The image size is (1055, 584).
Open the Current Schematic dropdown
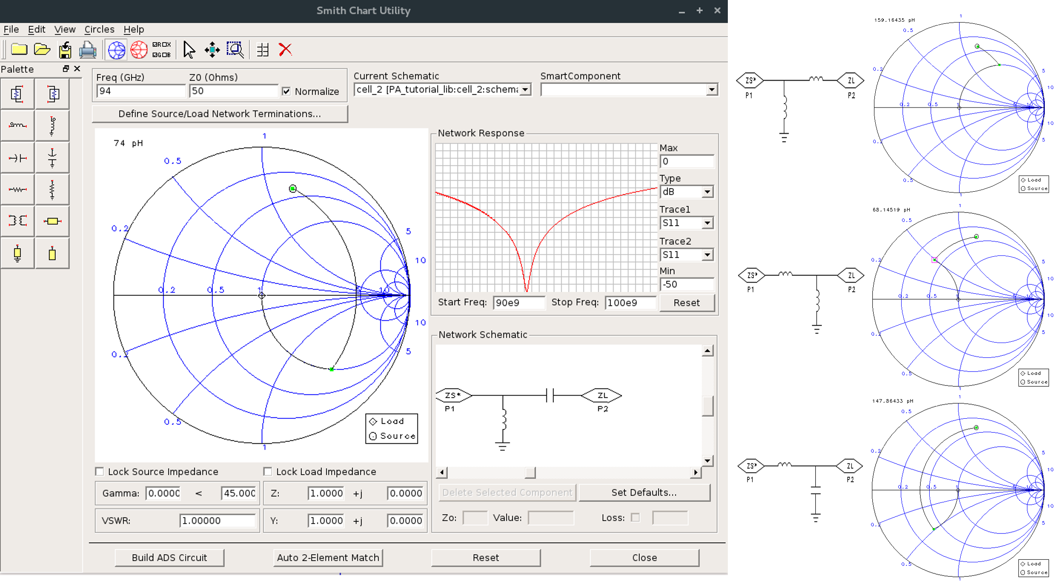pos(526,90)
